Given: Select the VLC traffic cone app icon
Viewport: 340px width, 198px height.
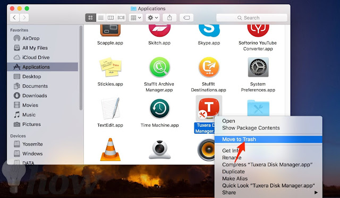Looking at the screenshot, I should (x=110, y=150).
